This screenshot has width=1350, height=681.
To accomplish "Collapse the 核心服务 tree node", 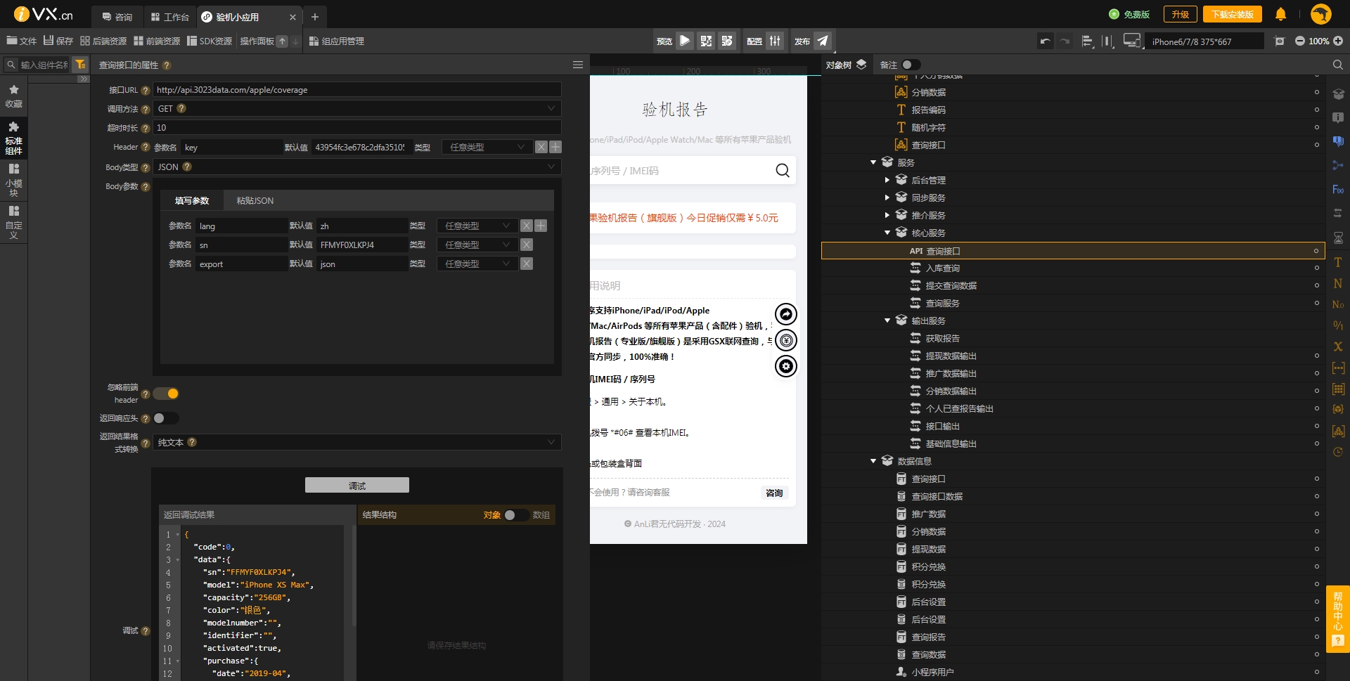I will (887, 233).
